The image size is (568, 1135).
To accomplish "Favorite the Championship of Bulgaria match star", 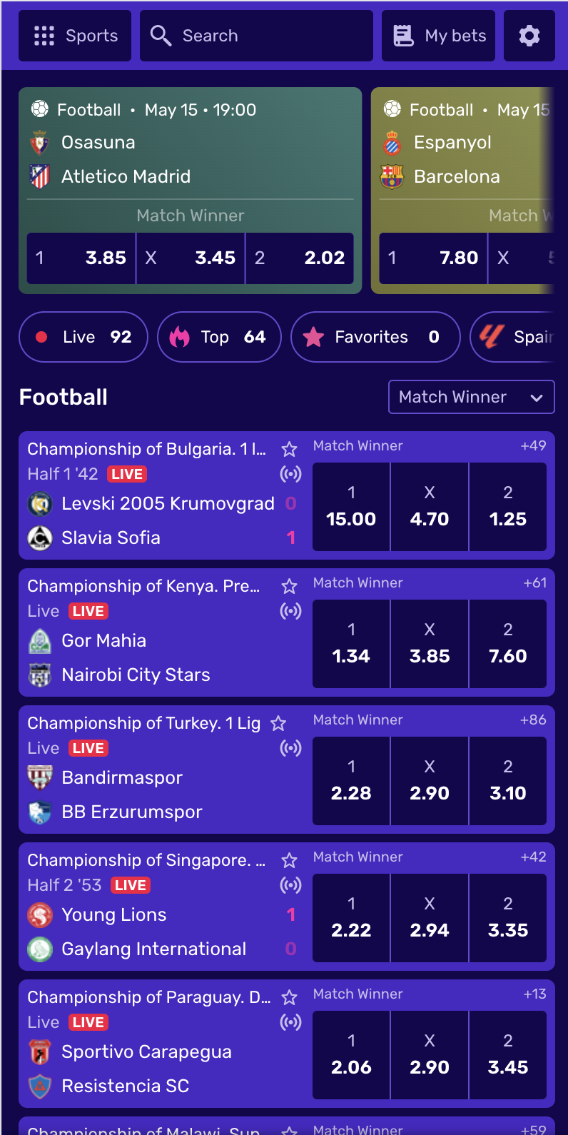I will 289,449.
